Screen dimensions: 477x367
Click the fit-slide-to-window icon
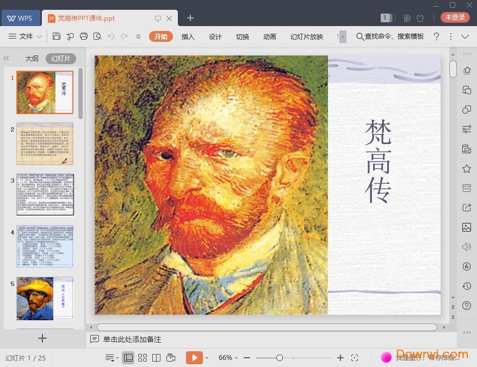click(x=355, y=358)
